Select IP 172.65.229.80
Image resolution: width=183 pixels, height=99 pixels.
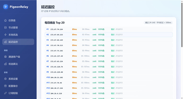pos(56,72)
